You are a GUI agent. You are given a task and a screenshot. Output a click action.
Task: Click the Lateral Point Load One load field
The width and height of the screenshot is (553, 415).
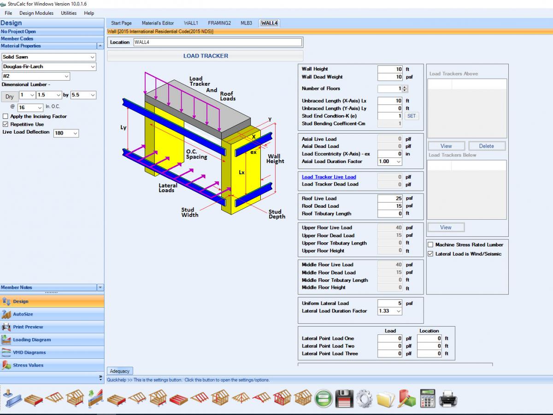point(390,339)
